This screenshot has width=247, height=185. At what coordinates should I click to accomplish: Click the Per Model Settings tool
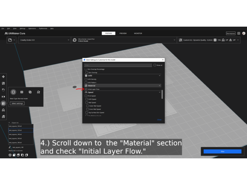click(x=4, y=103)
